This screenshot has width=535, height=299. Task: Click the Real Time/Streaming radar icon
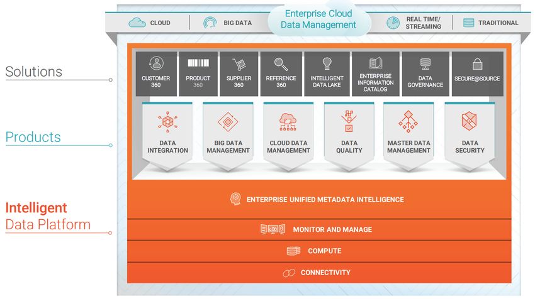click(393, 23)
